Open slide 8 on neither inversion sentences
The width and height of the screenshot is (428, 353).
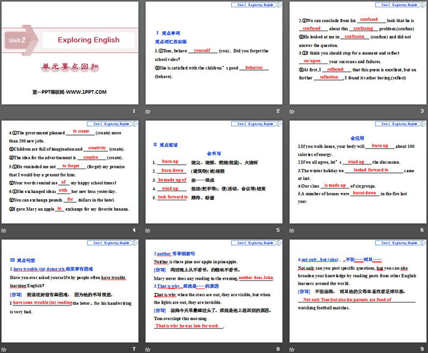pos(213,290)
